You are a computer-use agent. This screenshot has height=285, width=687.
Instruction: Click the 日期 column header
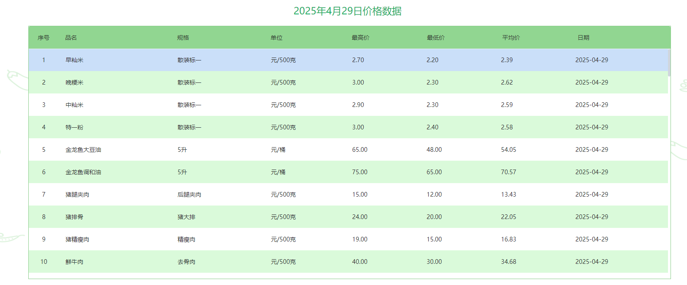[x=583, y=38]
